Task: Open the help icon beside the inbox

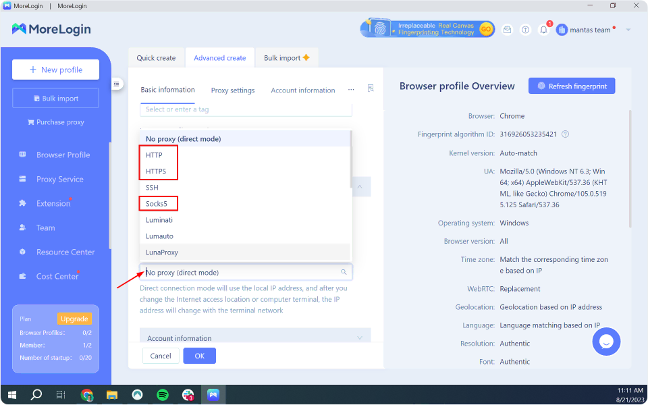Action: (x=525, y=30)
